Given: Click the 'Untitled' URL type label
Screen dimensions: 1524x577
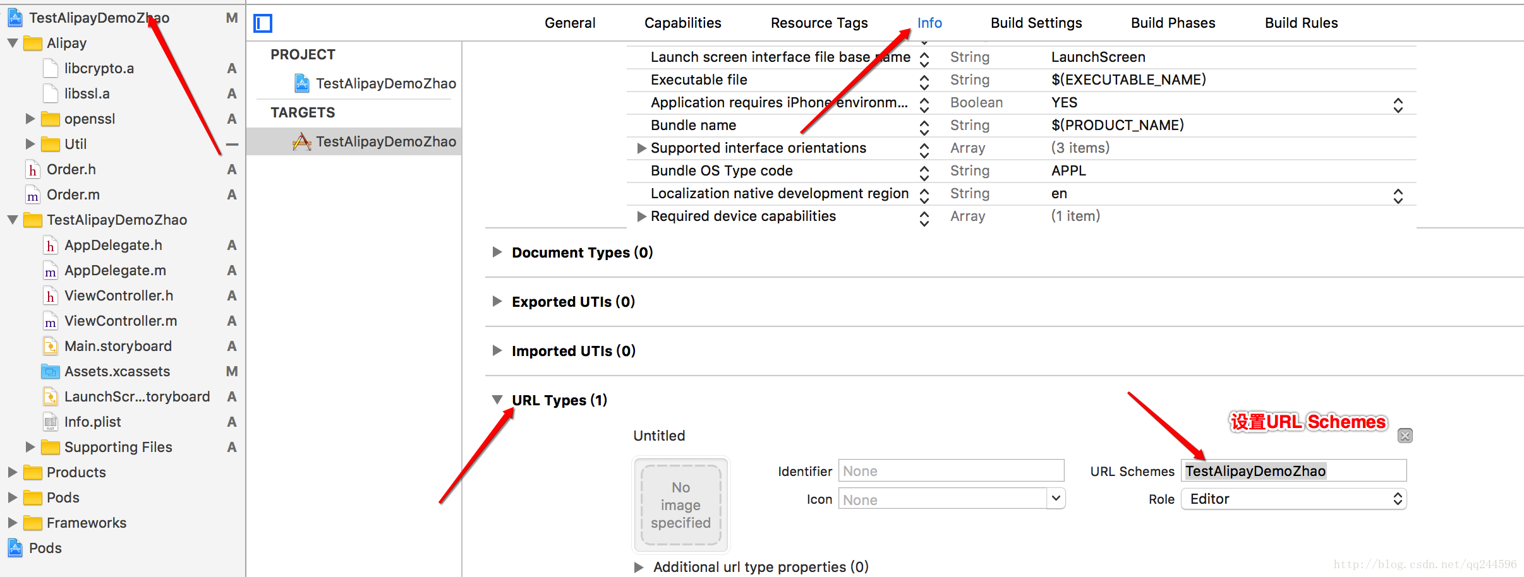Looking at the screenshot, I should coord(659,436).
